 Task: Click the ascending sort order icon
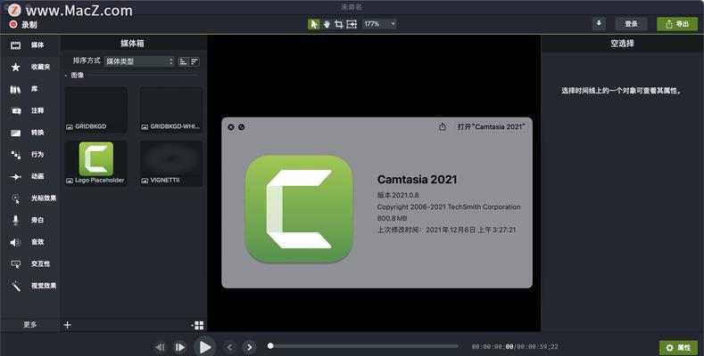tap(183, 61)
